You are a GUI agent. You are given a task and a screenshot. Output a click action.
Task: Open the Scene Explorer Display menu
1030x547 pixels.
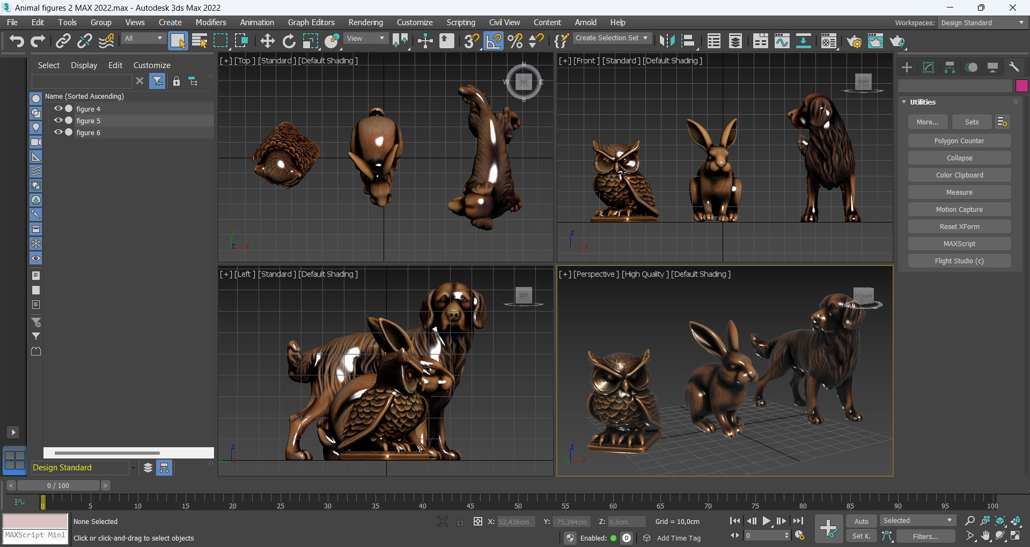click(x=84, y=65)
